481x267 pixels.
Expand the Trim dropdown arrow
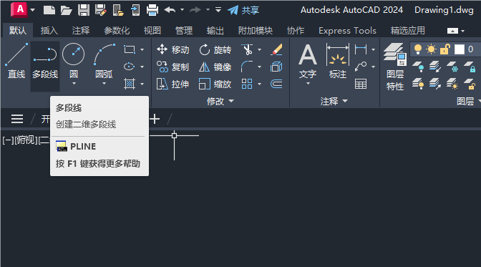[x=260, y=49]
